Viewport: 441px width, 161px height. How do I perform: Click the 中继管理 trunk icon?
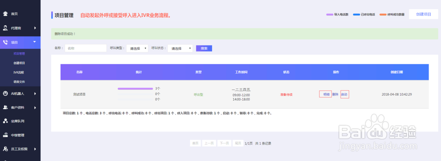(x=5, y=135)
